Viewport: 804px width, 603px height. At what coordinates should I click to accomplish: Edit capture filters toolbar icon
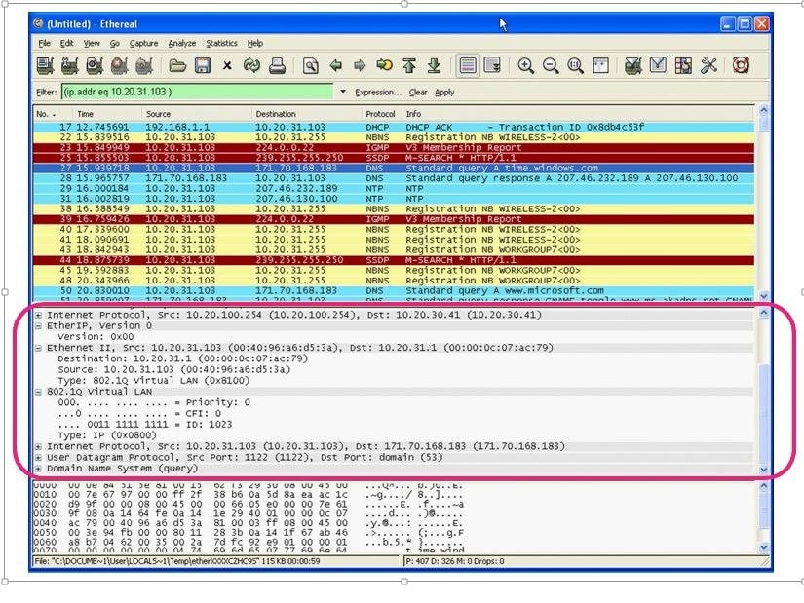coord(633,65)
